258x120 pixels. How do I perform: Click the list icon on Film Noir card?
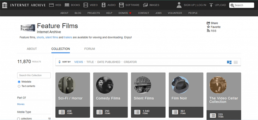coord(175,112)
